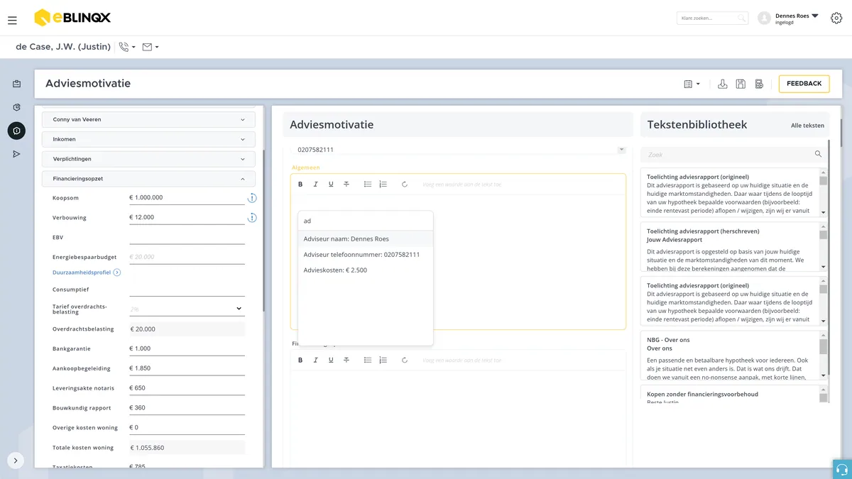This screenshot has height=479, width=852.
Task: Open the phone contact dropdown
Action: coord(127,47)
